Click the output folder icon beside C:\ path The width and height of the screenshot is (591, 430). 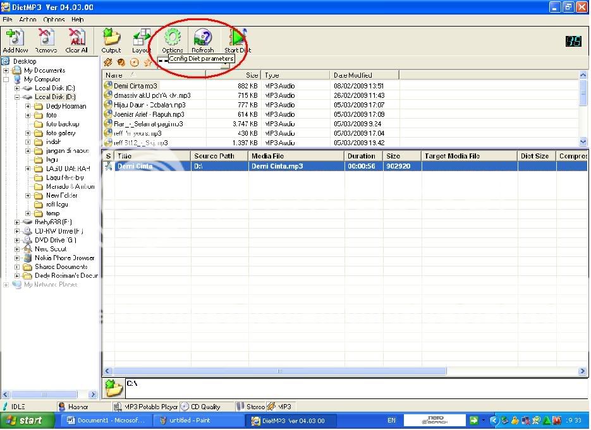click(x=114, y=387)
